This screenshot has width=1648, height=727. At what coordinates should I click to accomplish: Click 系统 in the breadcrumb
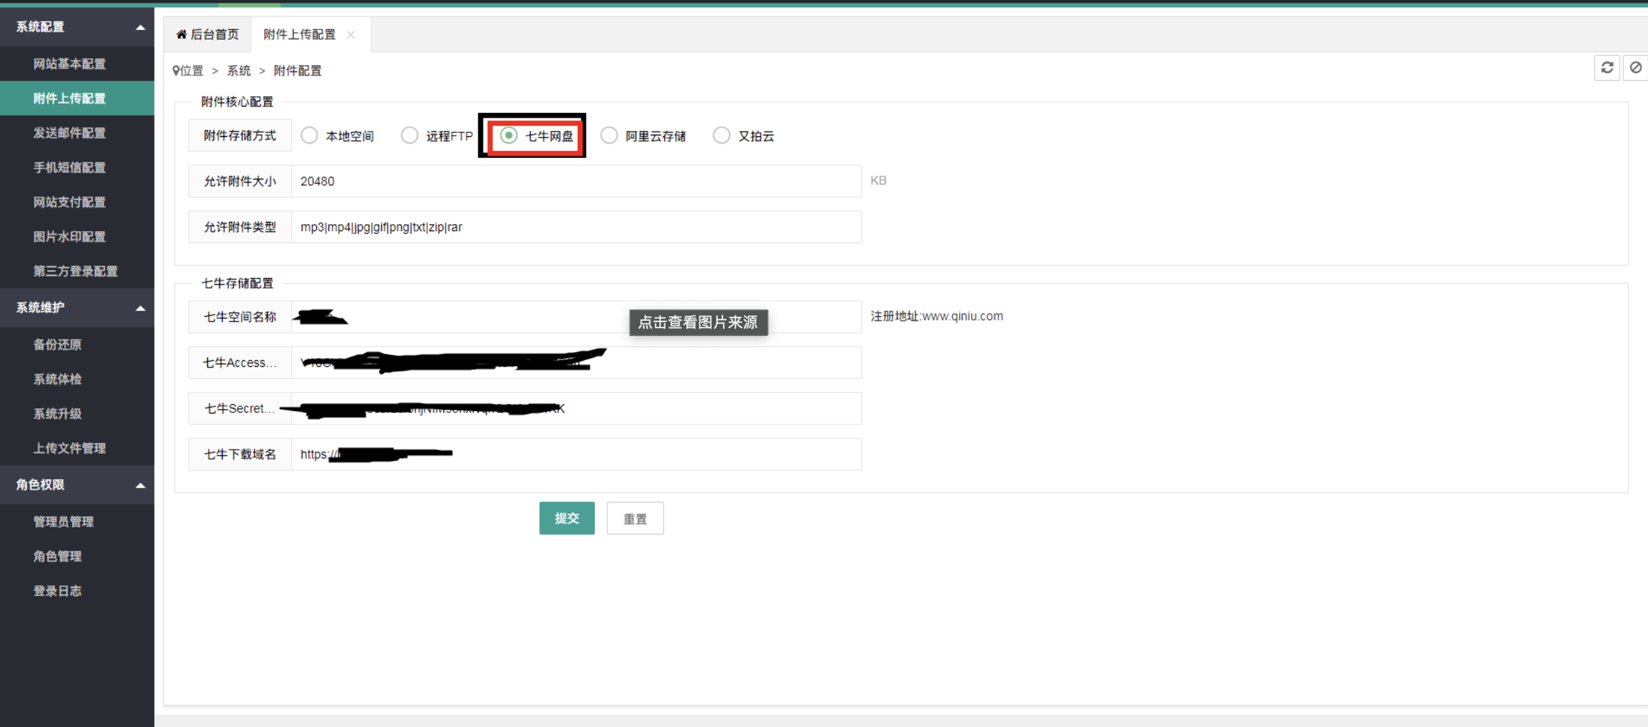239,71
